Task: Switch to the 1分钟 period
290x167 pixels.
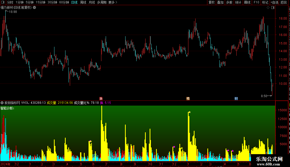Action: click(x=20, y=2)
